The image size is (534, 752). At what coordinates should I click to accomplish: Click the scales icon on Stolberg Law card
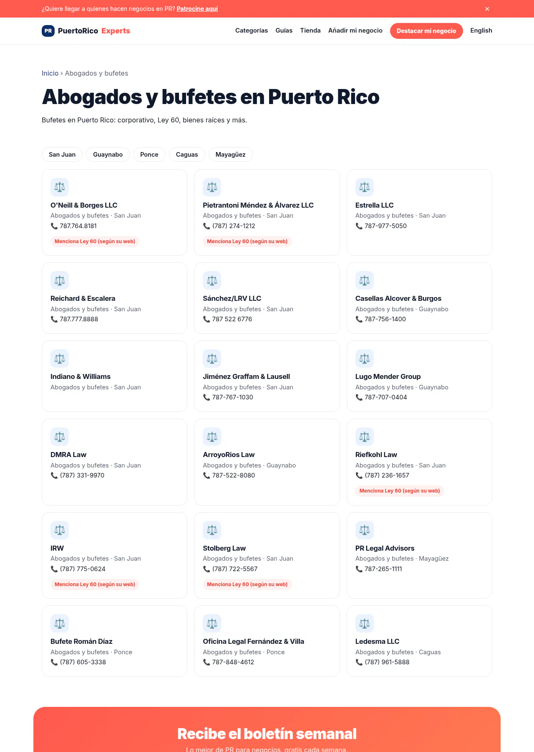212,530
